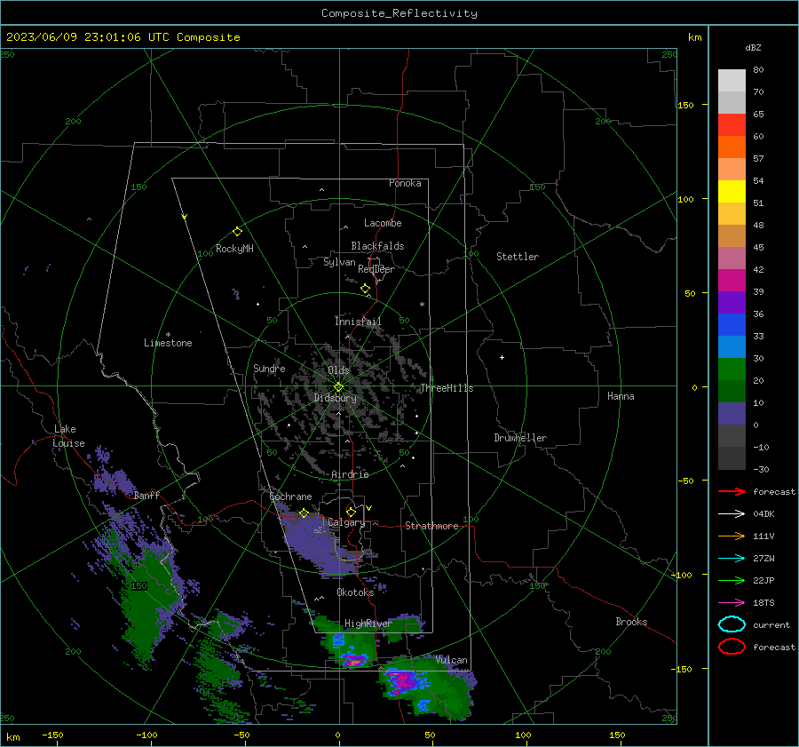Click the Okotoks label
The height and width of the screenshot is (747, 799).
coord(355,592)
